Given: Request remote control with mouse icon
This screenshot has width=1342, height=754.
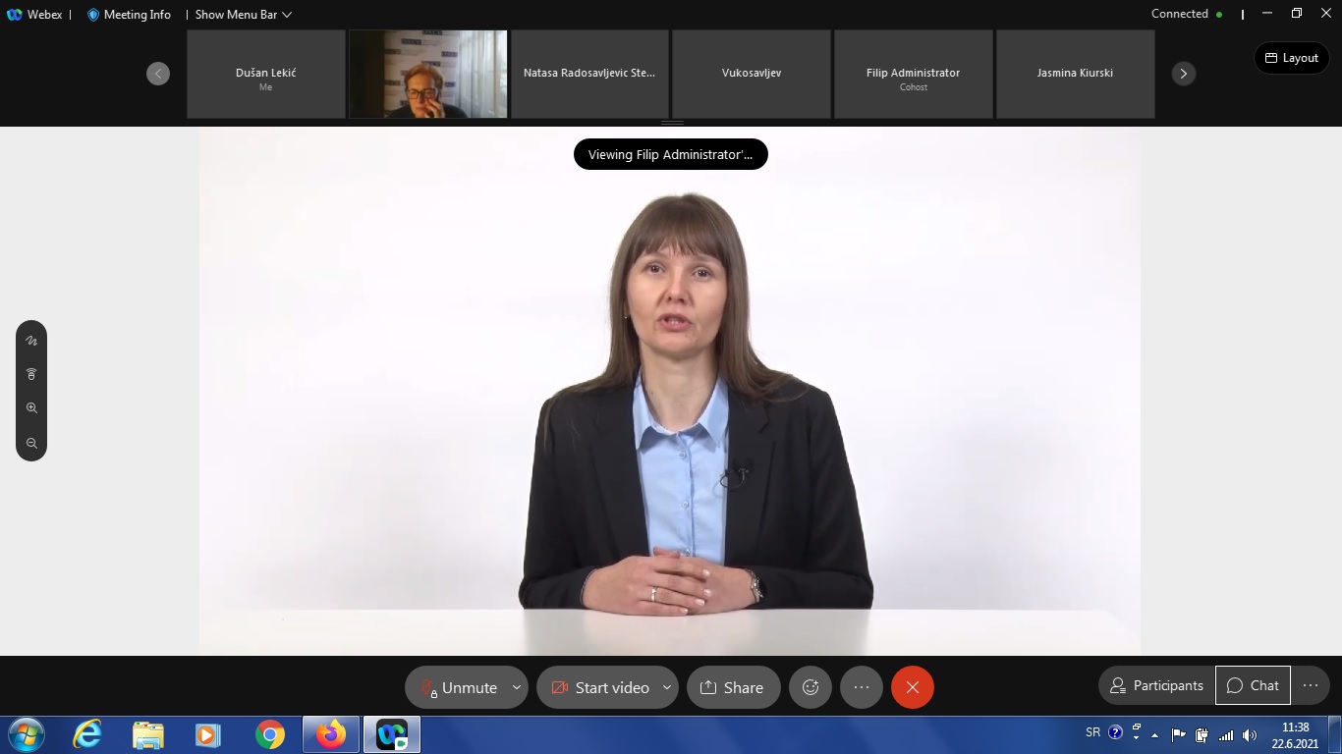Looking at the screenshot, I should (31, 374).
